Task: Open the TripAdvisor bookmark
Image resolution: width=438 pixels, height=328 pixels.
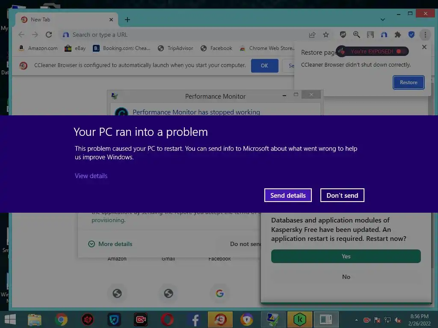Action: 175,48
